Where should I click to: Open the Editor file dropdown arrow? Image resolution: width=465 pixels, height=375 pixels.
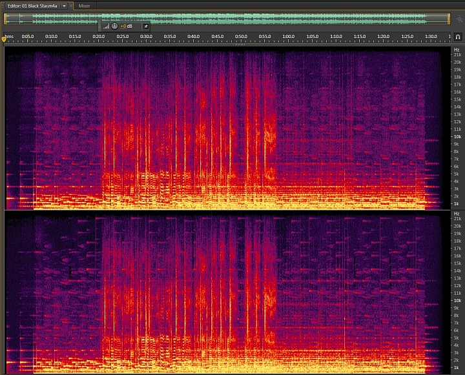tap(64, 6)
